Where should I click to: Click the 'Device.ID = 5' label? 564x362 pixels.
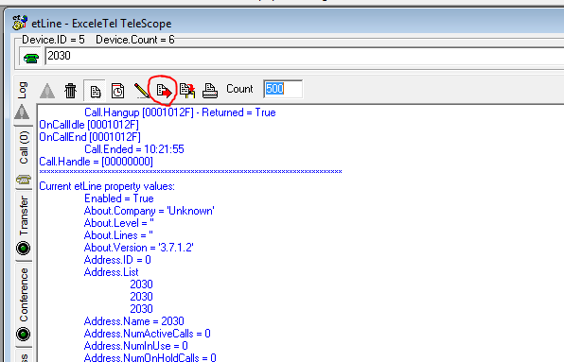(53, 40)
